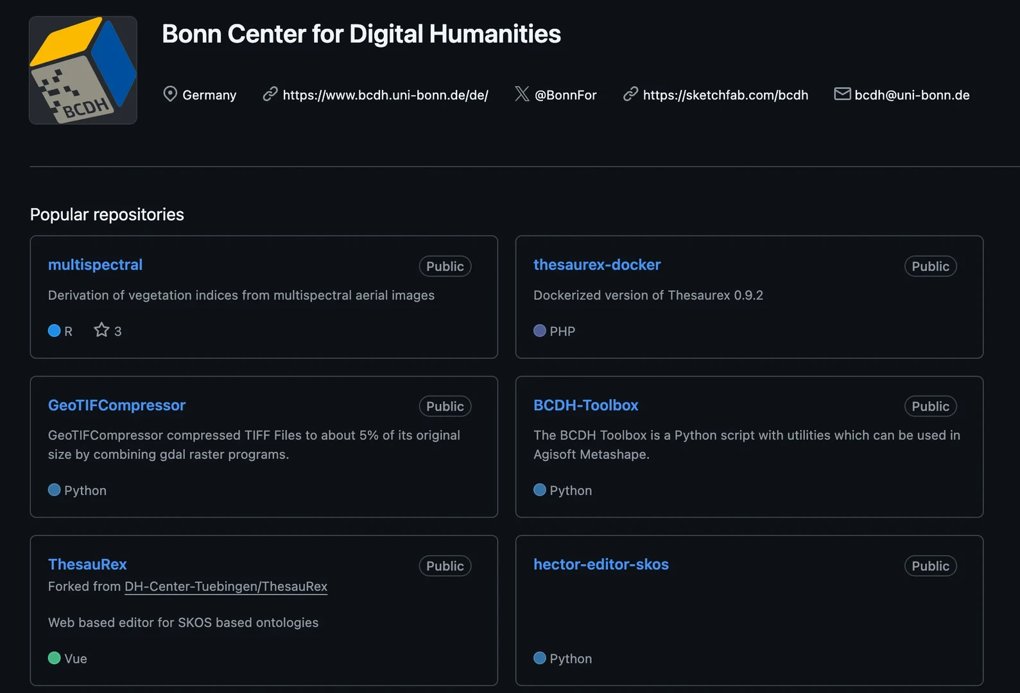
Task: Open the ThesauRex repository link
Action: click(87, 564)
